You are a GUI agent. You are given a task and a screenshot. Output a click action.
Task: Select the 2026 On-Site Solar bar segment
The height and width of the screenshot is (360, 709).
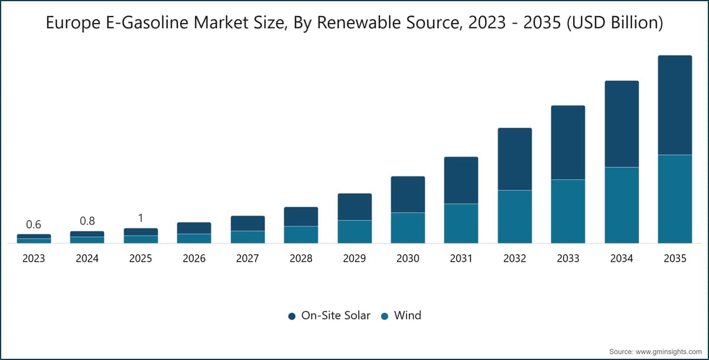point(194,228)
